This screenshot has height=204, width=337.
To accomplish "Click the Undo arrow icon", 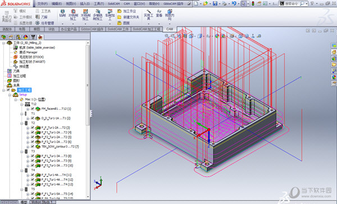I will [x=234, y=3].
